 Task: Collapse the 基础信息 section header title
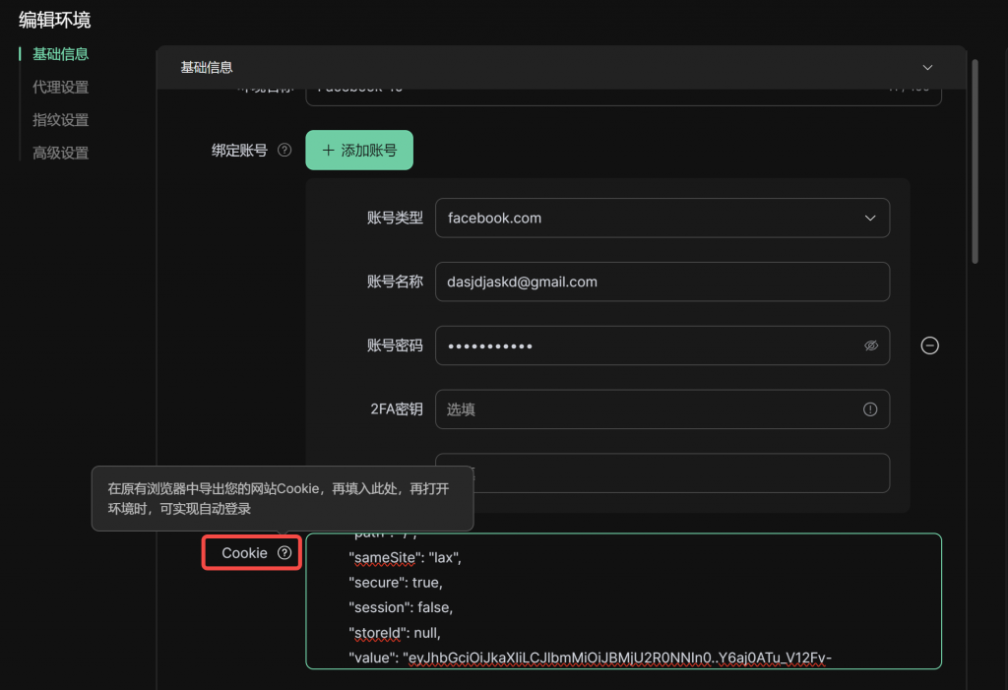pos(207,67)
